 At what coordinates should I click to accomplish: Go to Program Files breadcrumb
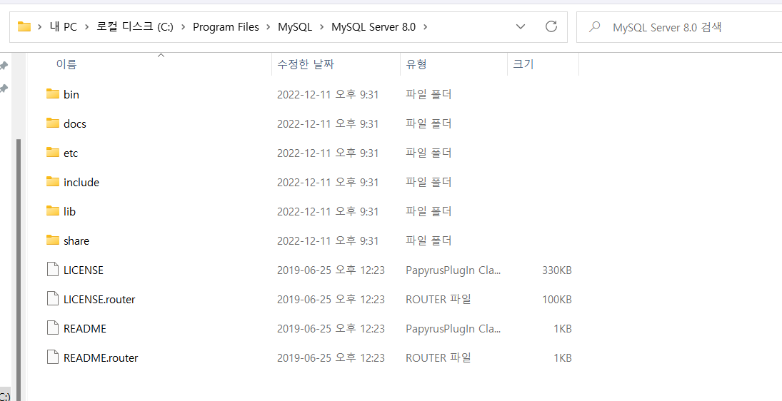(226, 27)
